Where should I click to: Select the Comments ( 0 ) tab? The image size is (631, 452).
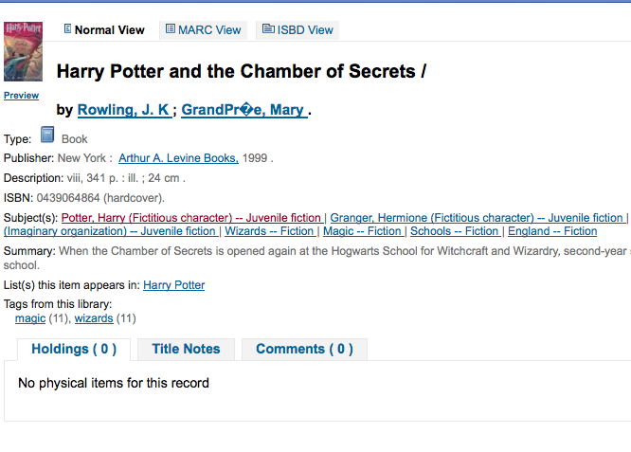point(304,349)
